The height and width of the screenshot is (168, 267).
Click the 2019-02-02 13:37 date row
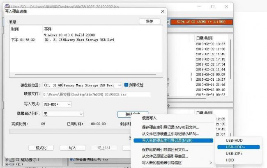211,44
